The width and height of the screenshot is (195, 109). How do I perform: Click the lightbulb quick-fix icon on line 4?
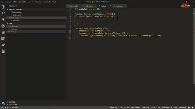pyautogui.click(x=76, y=16)
